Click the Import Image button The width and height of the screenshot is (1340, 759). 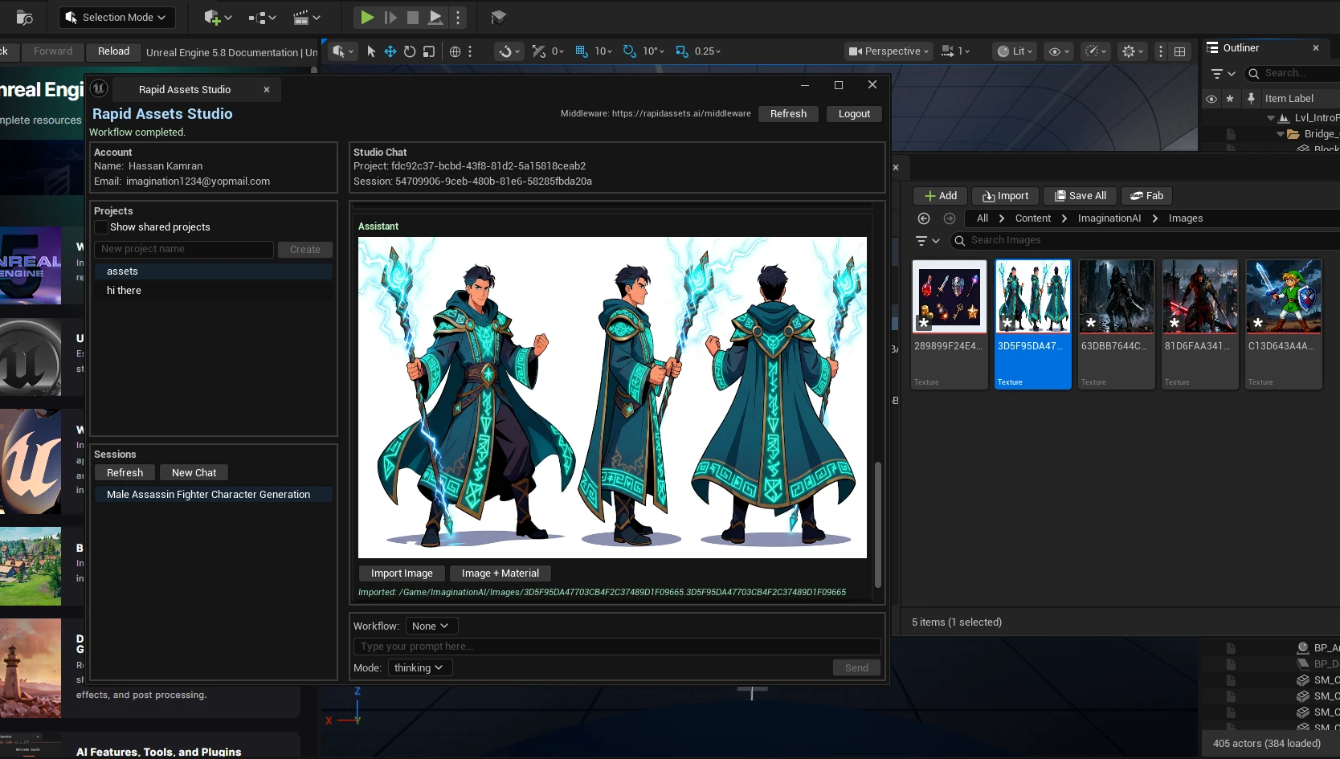pos(402,573)
